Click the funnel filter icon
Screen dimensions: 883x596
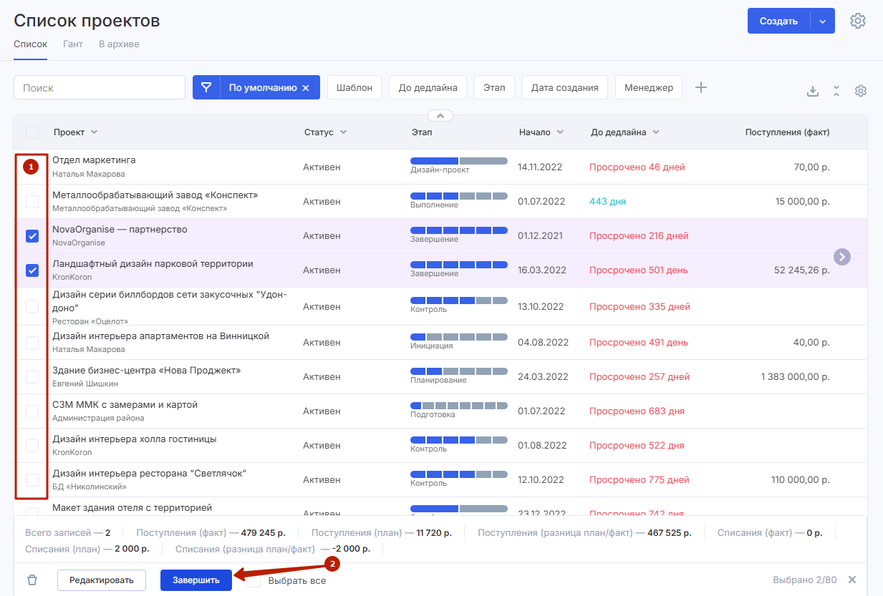(x=206, y=87)
